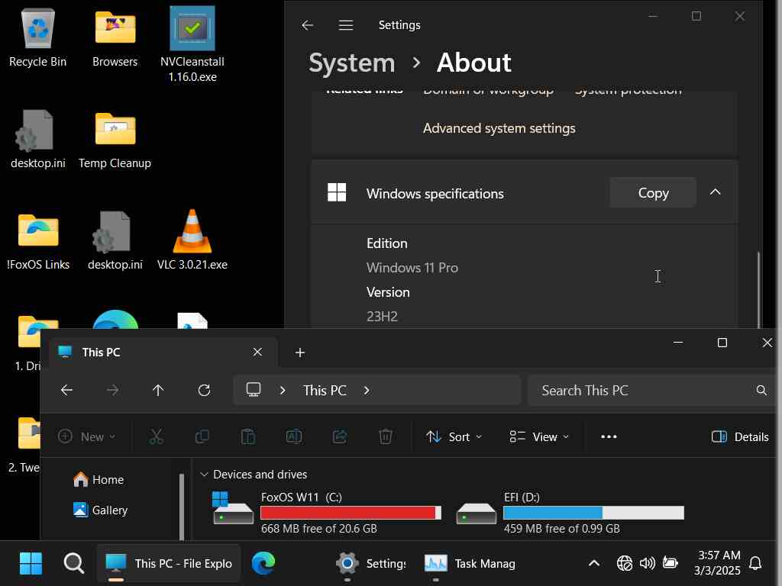Open Windows Start button
The height and width of the screenshot is (586, 782).
pos(31,564)
